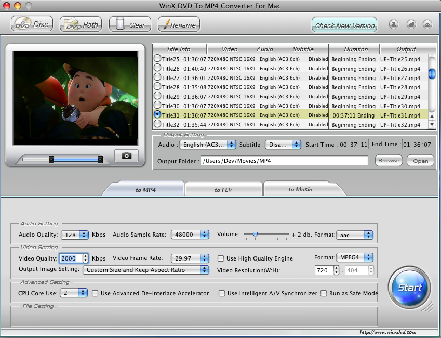Click the Duration column header

354,49
